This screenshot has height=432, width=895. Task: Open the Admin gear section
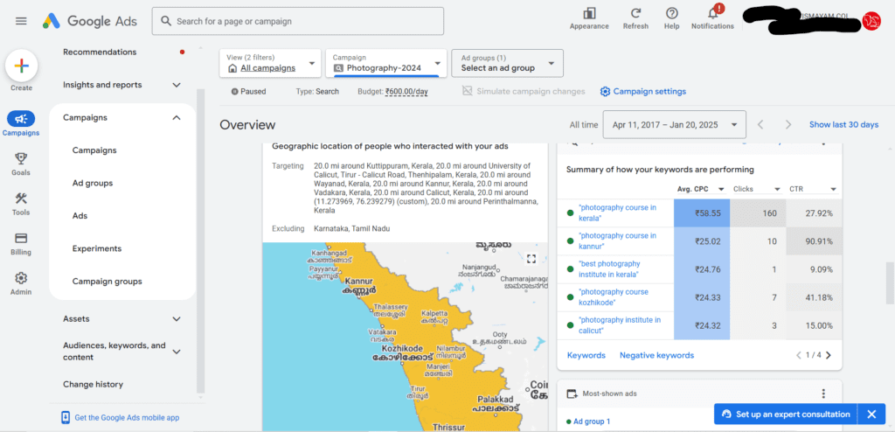tap(21, 284)
